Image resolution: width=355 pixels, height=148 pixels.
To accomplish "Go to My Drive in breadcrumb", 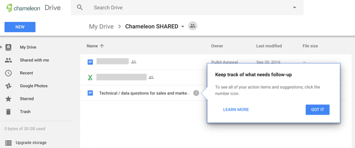I will click(101, 26).
